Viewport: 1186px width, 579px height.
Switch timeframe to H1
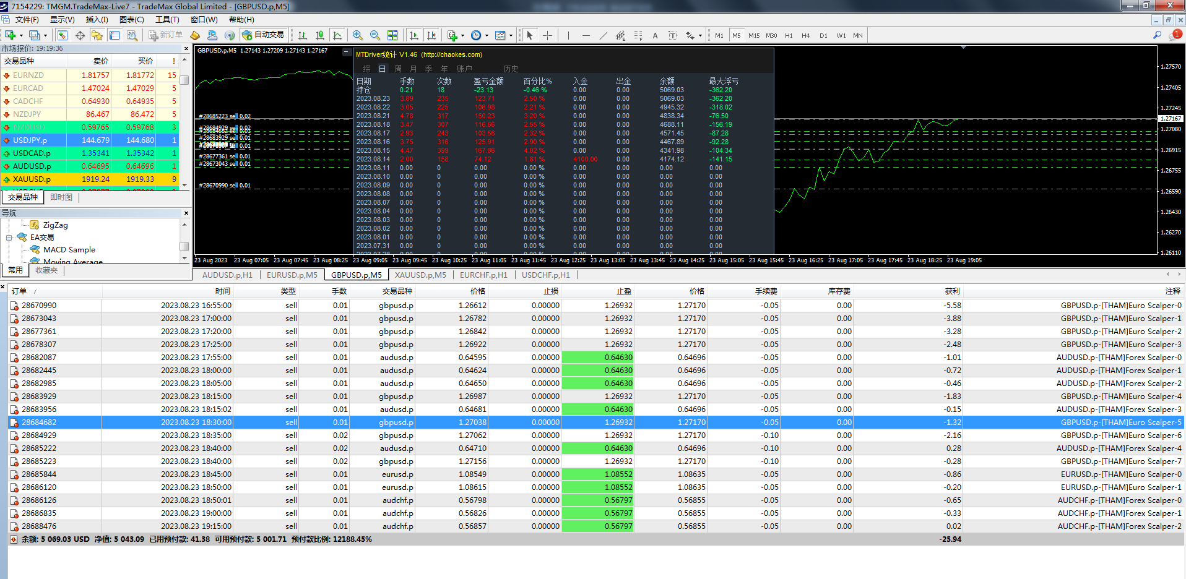pos(789,35)
